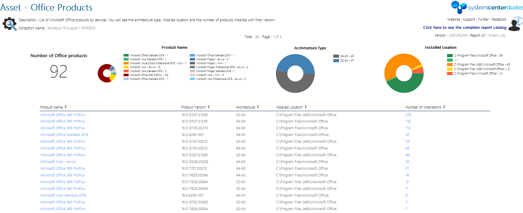Select the Microsoft Visio Standard 2016 link
The image size is (523, 213).
coord(63,195)
